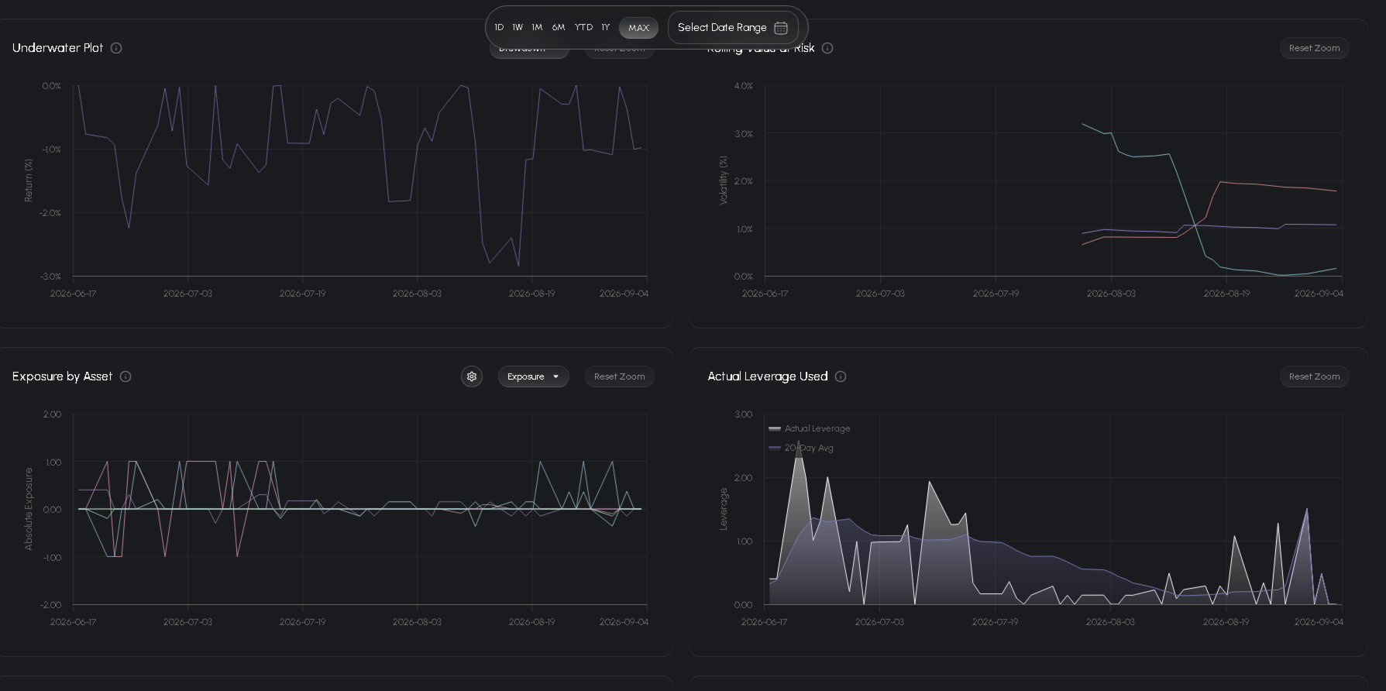Toggle the Actual Leverage legend item
The width and height of the screenshot is (1386, 691).
810,428
